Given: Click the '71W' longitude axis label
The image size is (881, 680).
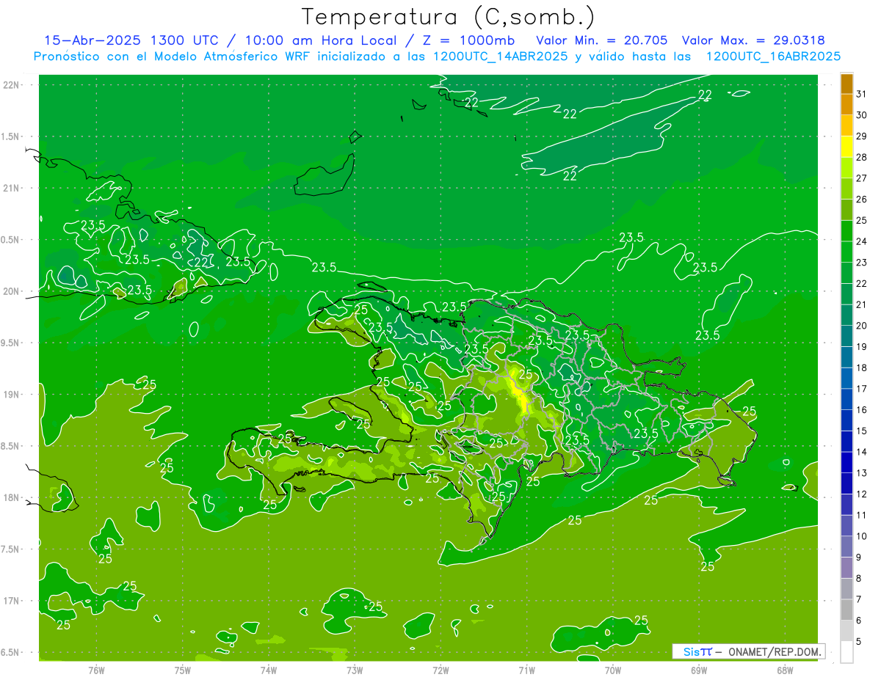Looking at the screenshot, I should tap(527, 670).
